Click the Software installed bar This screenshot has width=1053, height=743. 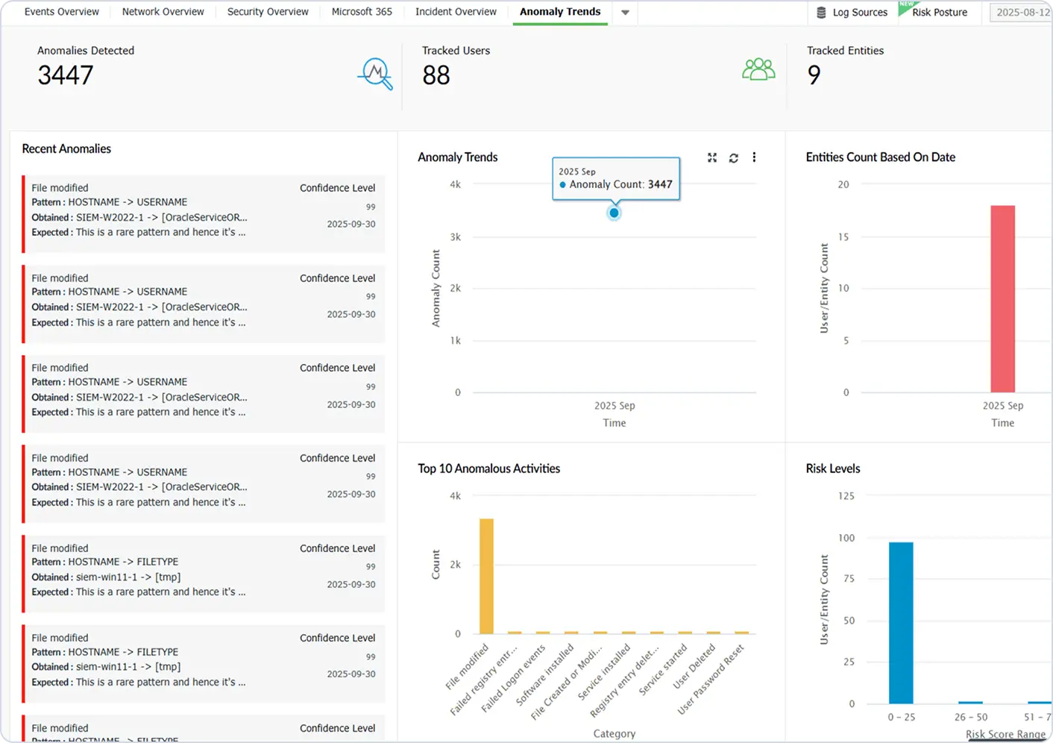(571, 633)
